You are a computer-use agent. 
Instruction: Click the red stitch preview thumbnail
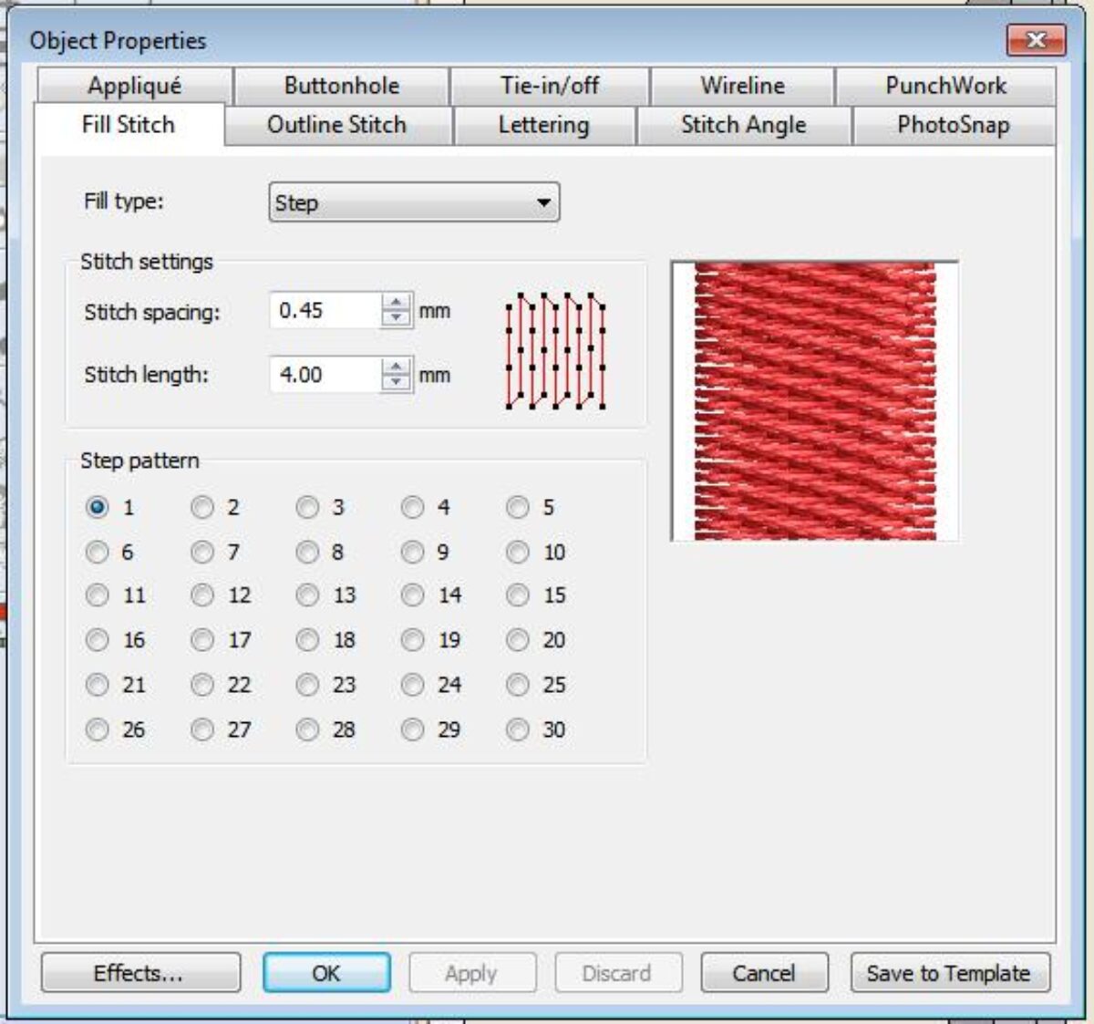(x=814, y=400)
